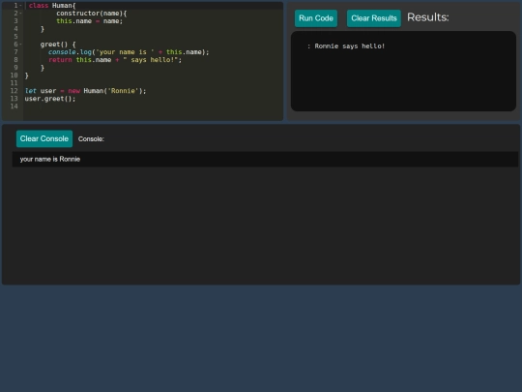Click the 'this.name = name;' code line

coord(90,21)
